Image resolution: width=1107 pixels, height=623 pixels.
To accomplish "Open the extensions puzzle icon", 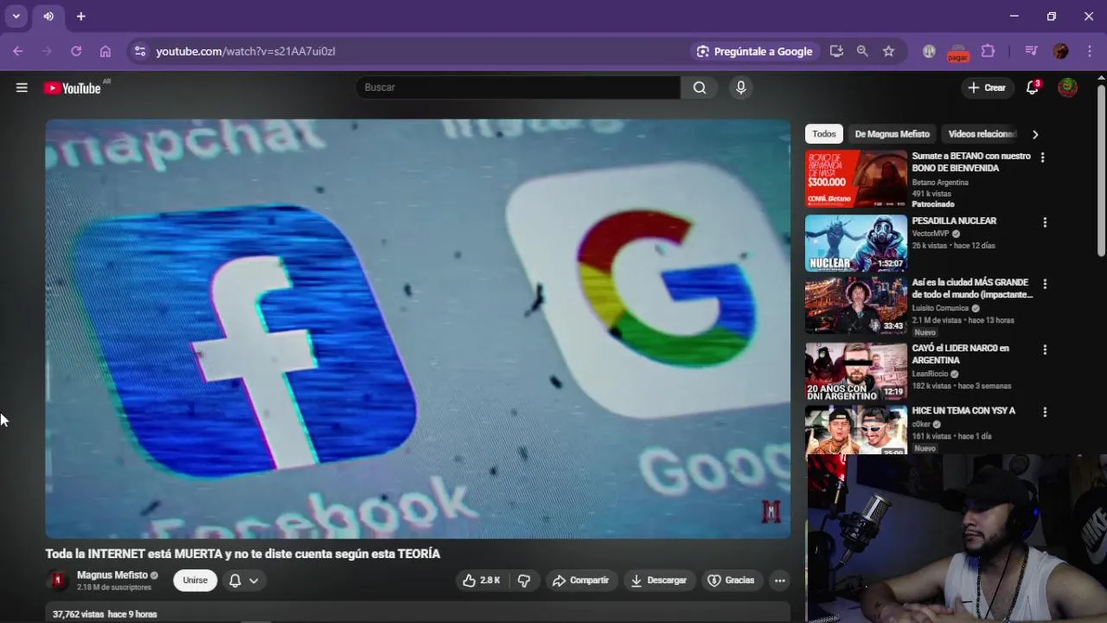I will pyautogui.click(x=988, y=51).
